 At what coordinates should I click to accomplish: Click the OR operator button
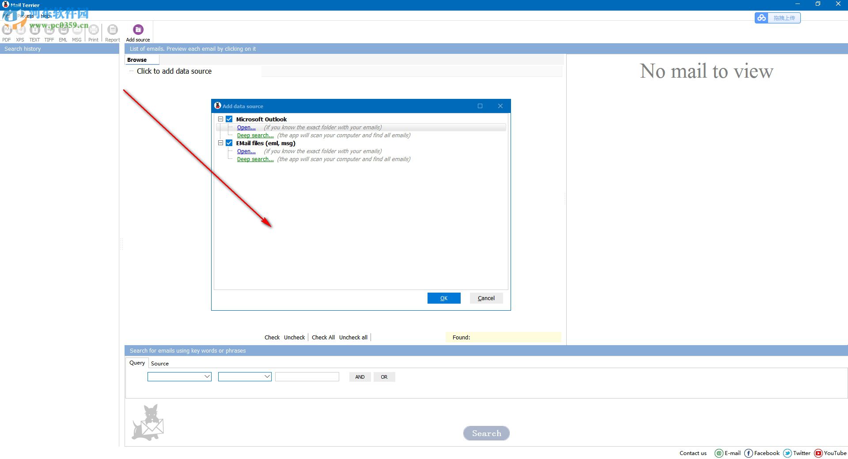(384, 377)
